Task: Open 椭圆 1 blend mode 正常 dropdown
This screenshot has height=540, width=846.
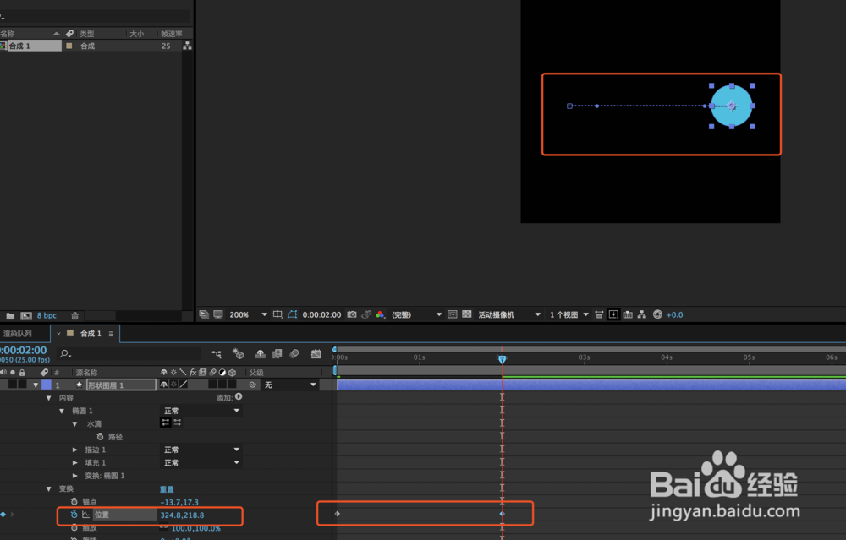Action: [201, 411]
